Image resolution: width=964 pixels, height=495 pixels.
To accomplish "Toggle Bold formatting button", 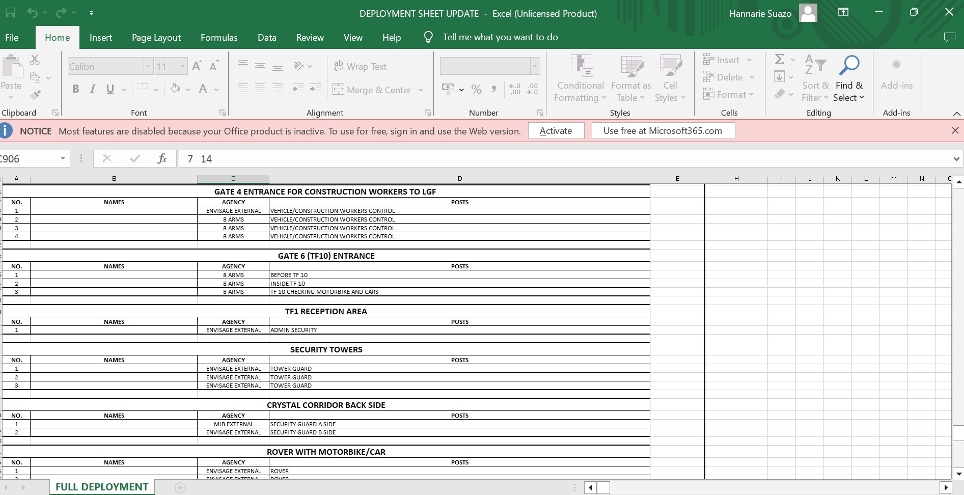I will (76, 89).
